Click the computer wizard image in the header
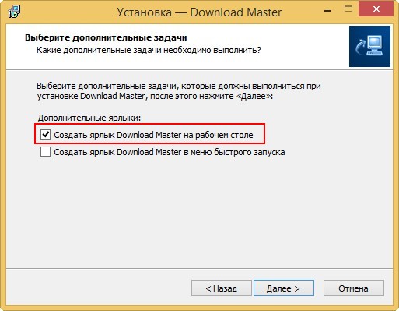 pos(369,46)
